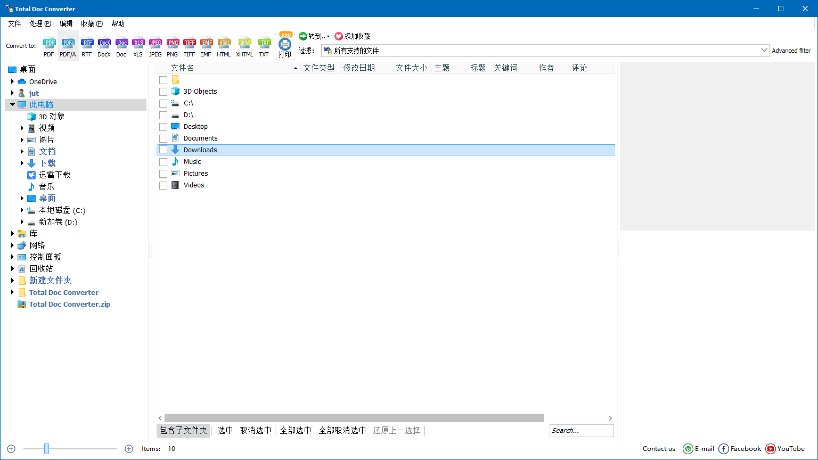The height and width of the screenshot is (460, 818).
Task: Click the horizontal scrollbar in file list
Action: [354, 418]
